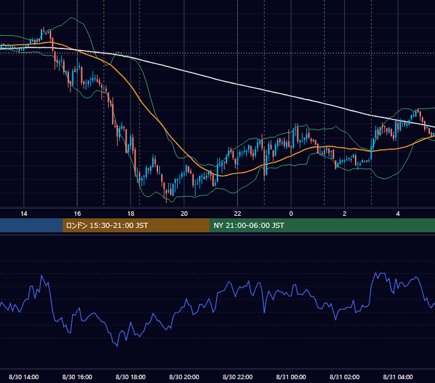
Task: Click the 8/31 02:00 date label
Action: pos(345,377)
